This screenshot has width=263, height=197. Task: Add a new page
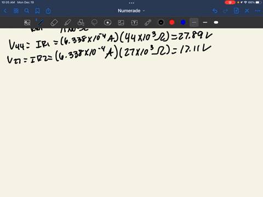[236, 11]
